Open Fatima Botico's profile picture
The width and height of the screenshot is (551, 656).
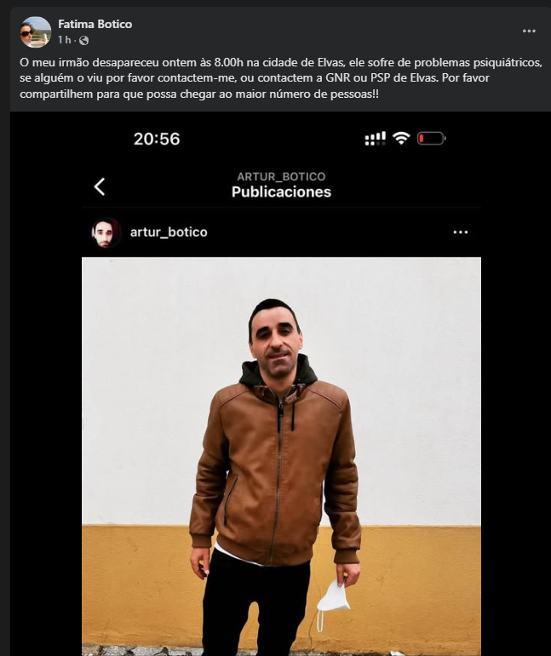(36, 31)
